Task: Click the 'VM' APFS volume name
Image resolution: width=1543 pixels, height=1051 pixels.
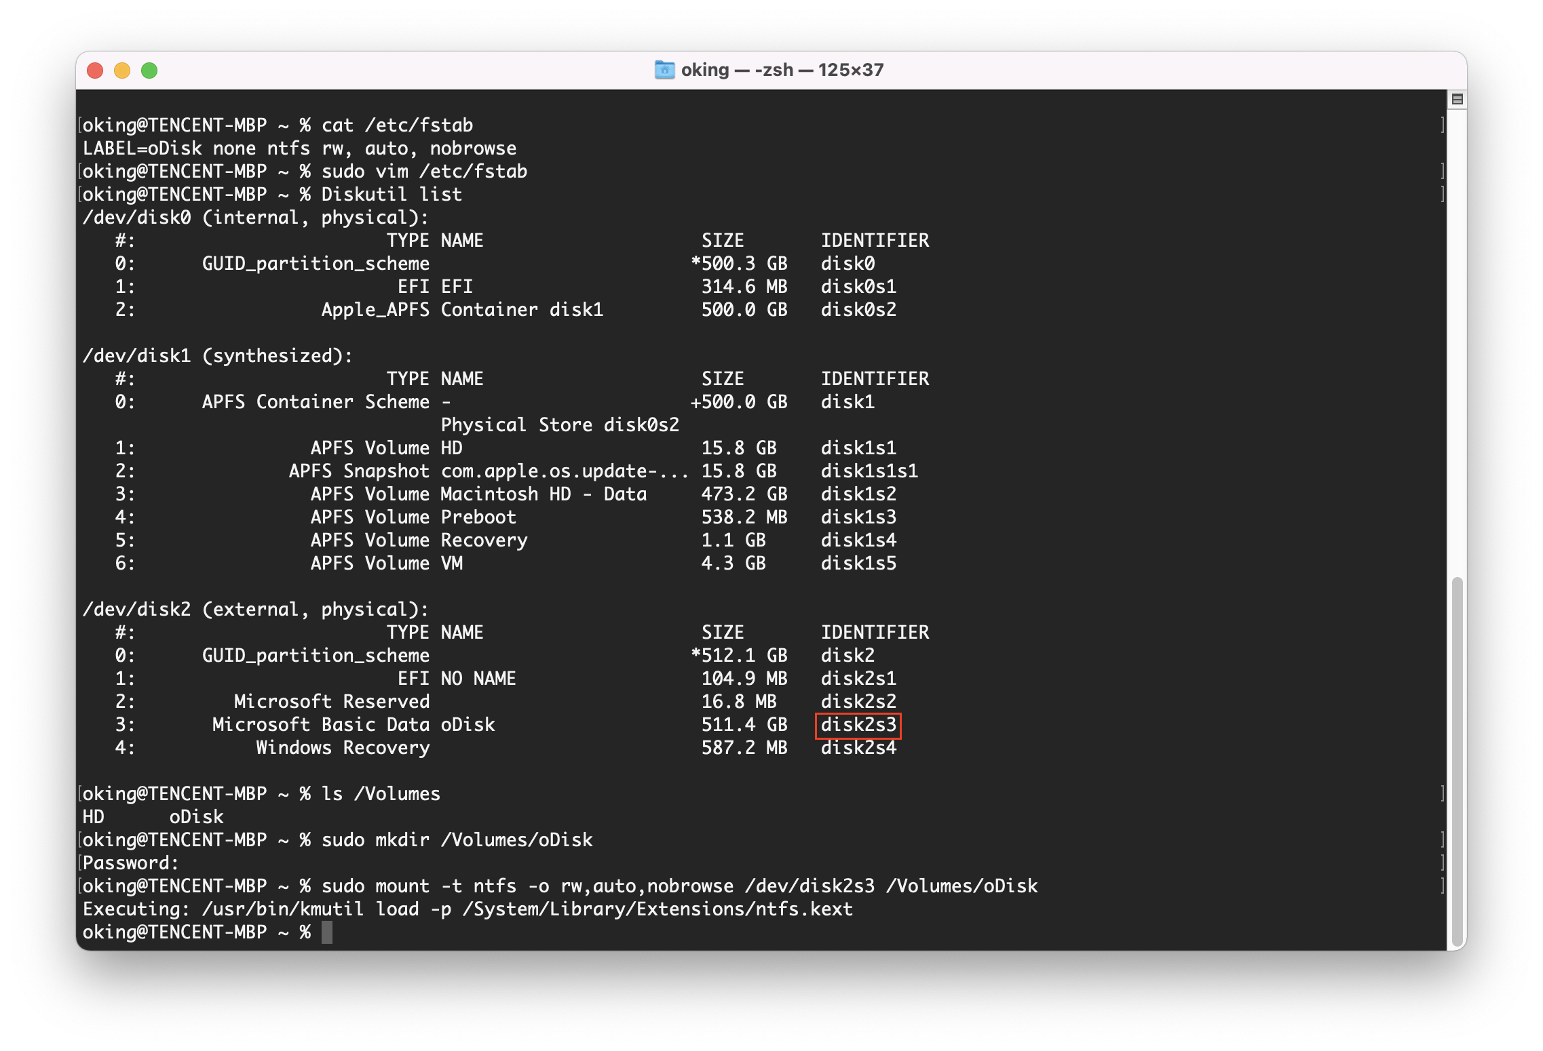Action: 452,563
